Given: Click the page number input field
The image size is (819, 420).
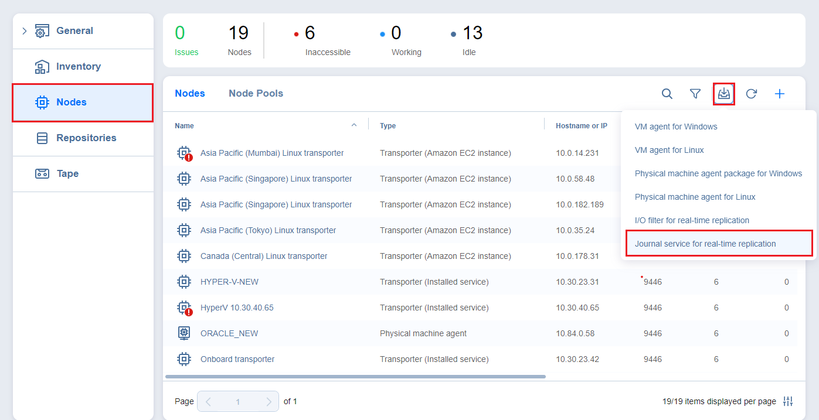Looking at the screenshot, I should tap(238, 402).
